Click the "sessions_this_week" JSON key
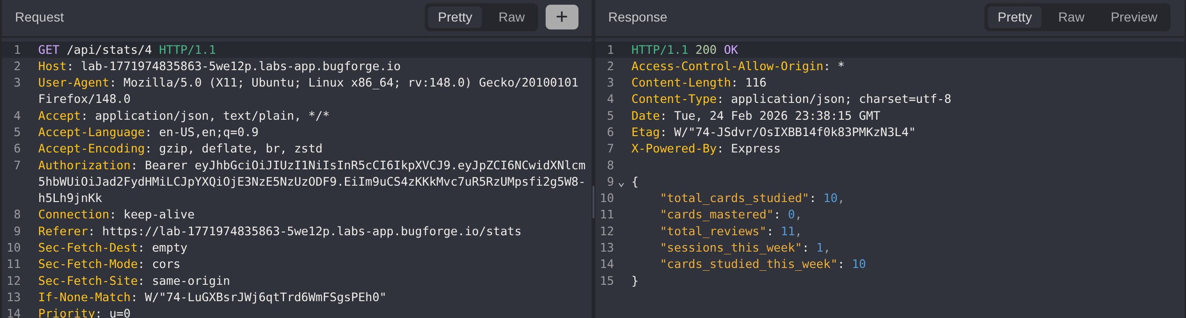Viewport: 1186px width, 318px height. tap(731, 248)
